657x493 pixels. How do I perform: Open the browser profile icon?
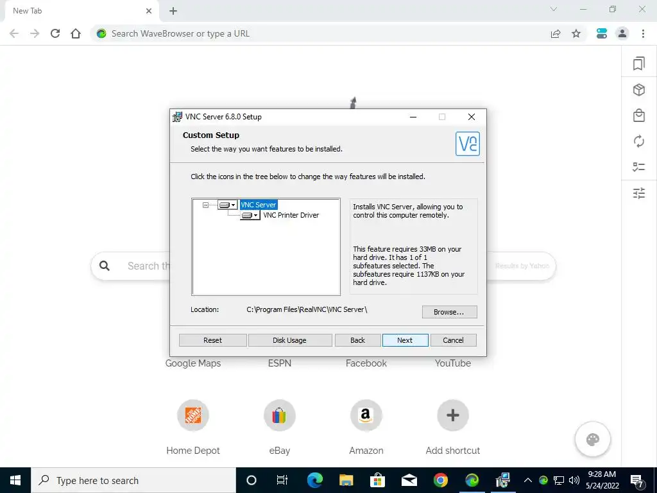coord(622,33)
